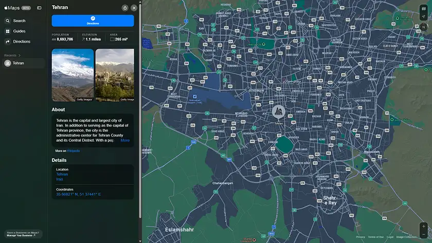
Task: Zoom in with the plus button
Action: [x=424, y=227]
